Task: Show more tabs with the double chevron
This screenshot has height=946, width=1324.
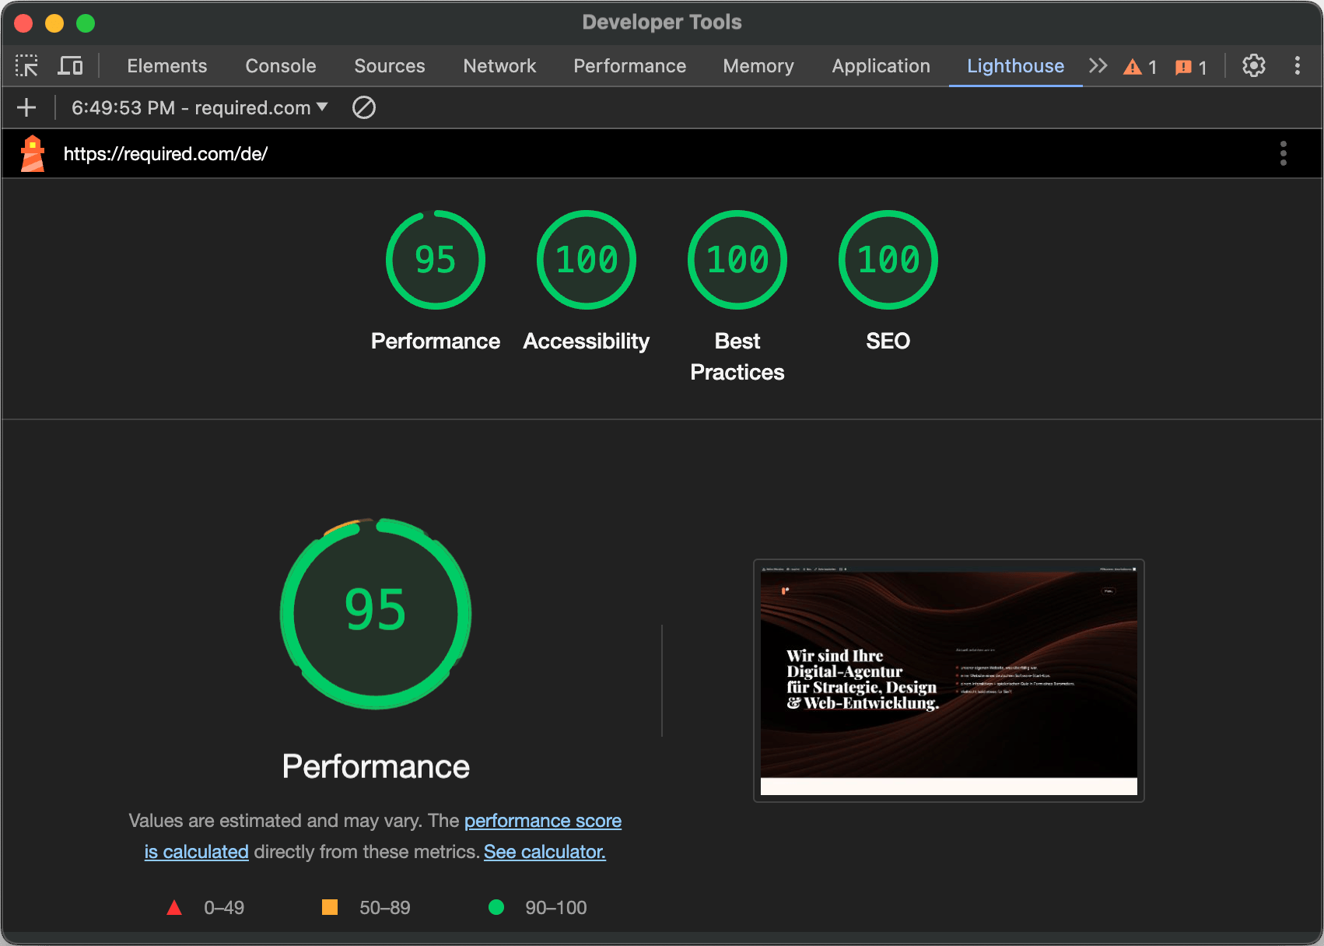Action: click(x=1098, y=66)
